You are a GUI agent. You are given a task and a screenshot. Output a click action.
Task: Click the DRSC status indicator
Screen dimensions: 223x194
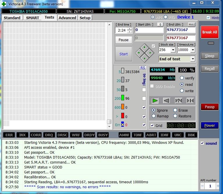62,135
